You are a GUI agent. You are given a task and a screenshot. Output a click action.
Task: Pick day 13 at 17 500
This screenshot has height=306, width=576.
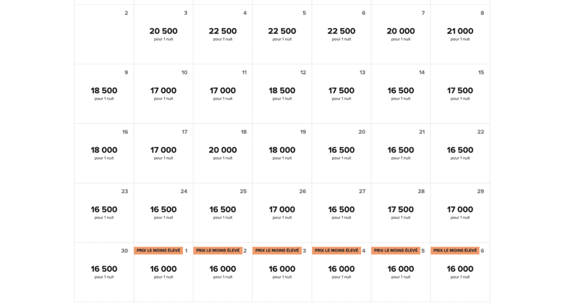[x=341, y=93]
